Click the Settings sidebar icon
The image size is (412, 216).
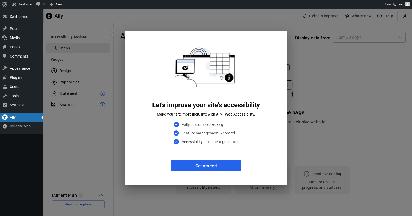point(5,105)
